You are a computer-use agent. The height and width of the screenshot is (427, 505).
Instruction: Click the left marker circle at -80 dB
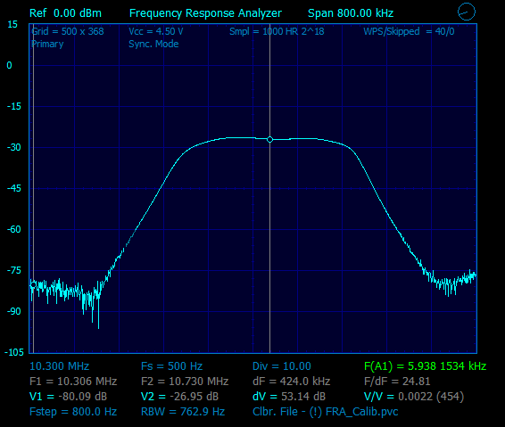tap(33, 284)
